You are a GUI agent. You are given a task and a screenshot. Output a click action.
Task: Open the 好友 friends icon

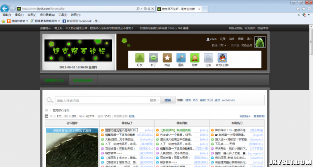click(140, 58)
